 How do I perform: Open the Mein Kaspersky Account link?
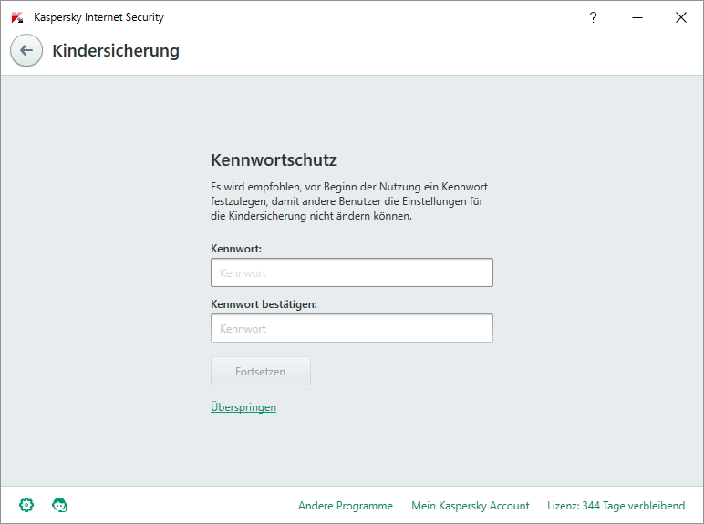(470, 506)
